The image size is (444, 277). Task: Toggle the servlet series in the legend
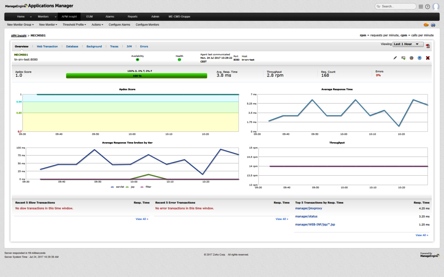(118, 187)
